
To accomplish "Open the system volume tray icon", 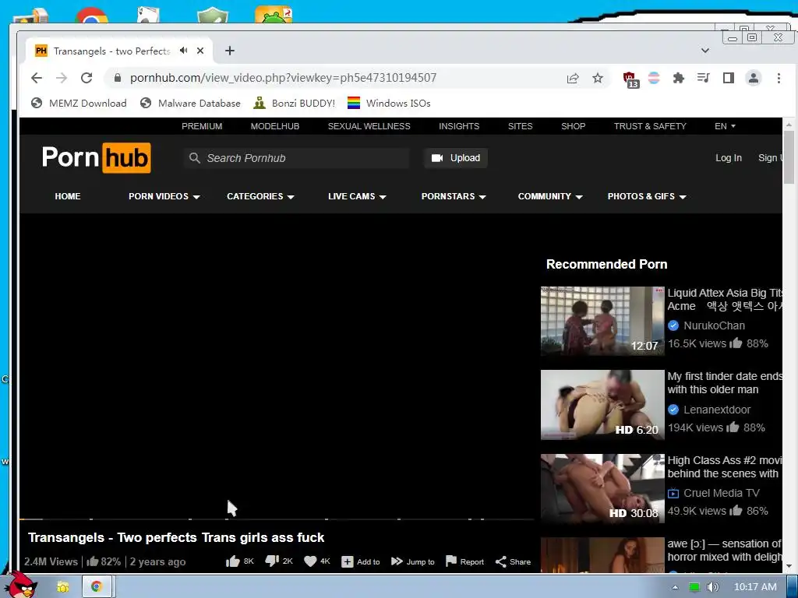I will [712, 587].
